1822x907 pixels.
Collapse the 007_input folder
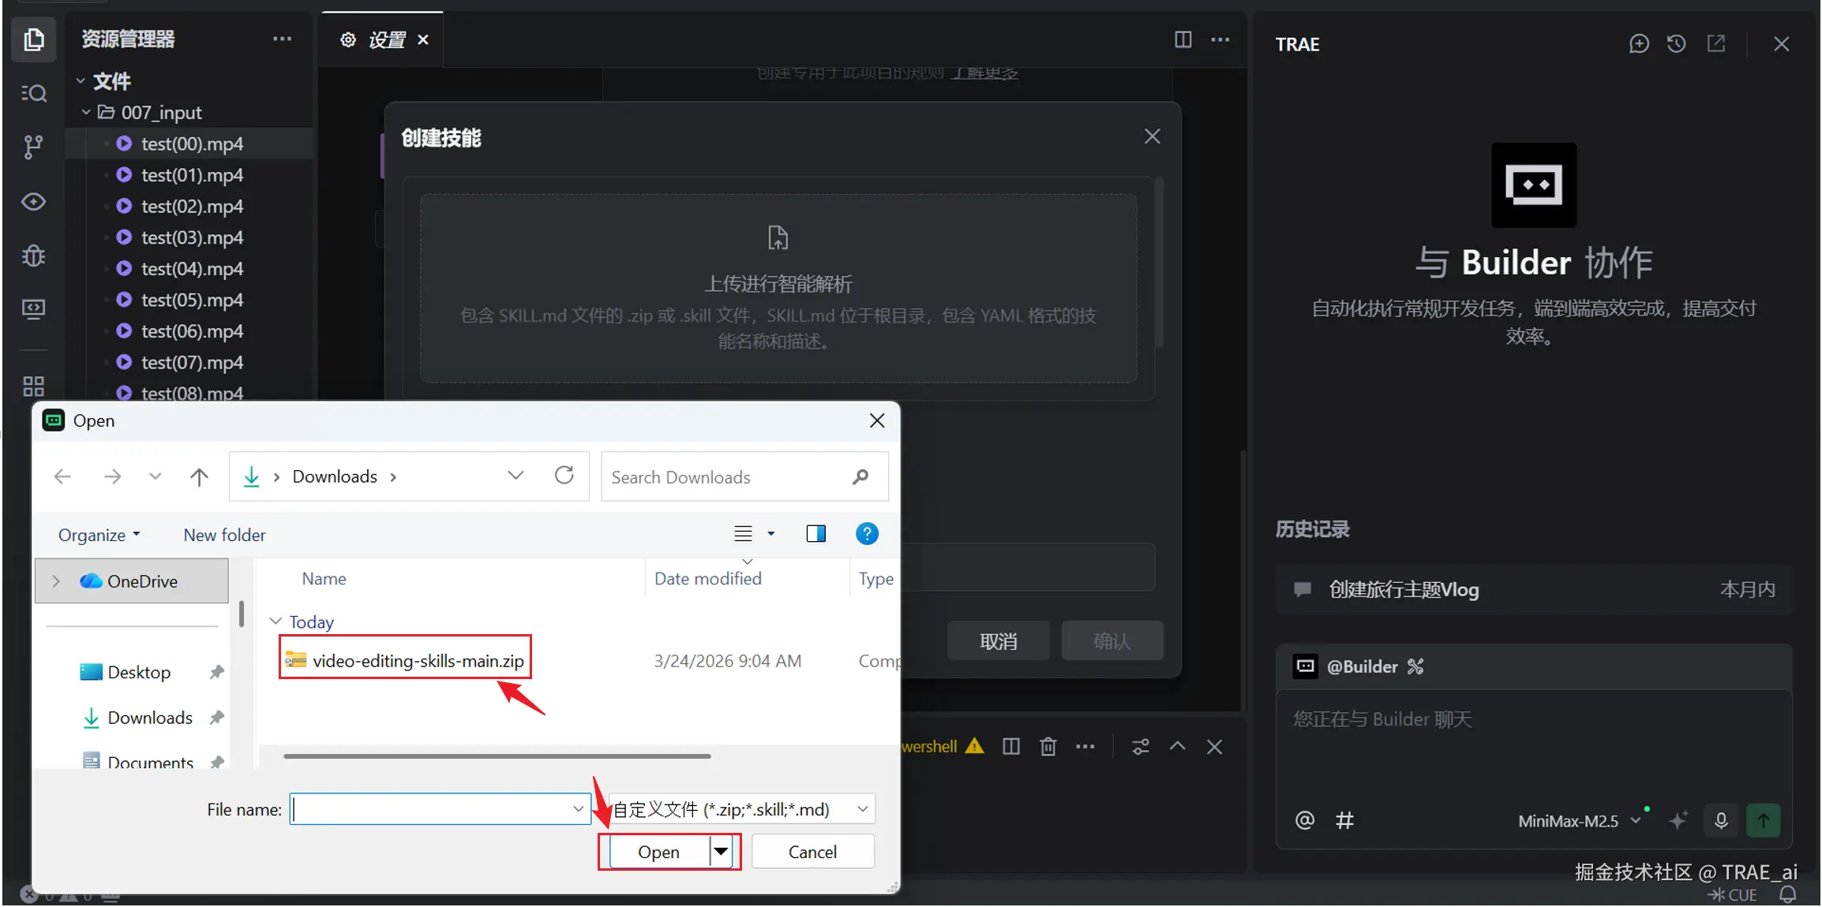point(86,113)
